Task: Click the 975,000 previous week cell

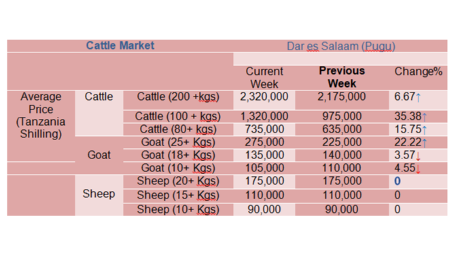Action: point(342,116)
